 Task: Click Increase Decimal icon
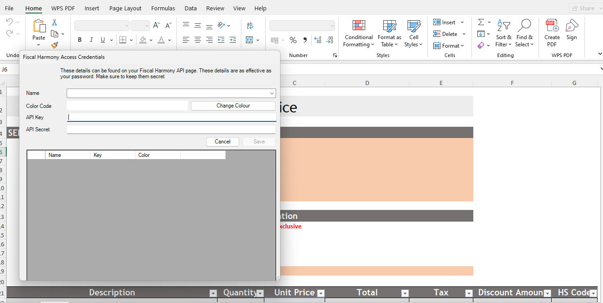pyautogui.click(x=318, y=40)
